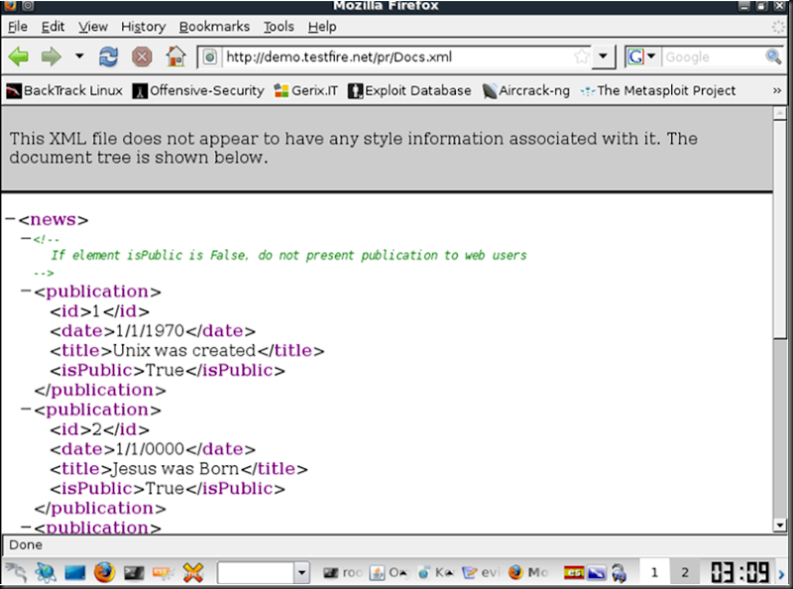
Task: Open the Edit menu
Action: tap(53, 27)
